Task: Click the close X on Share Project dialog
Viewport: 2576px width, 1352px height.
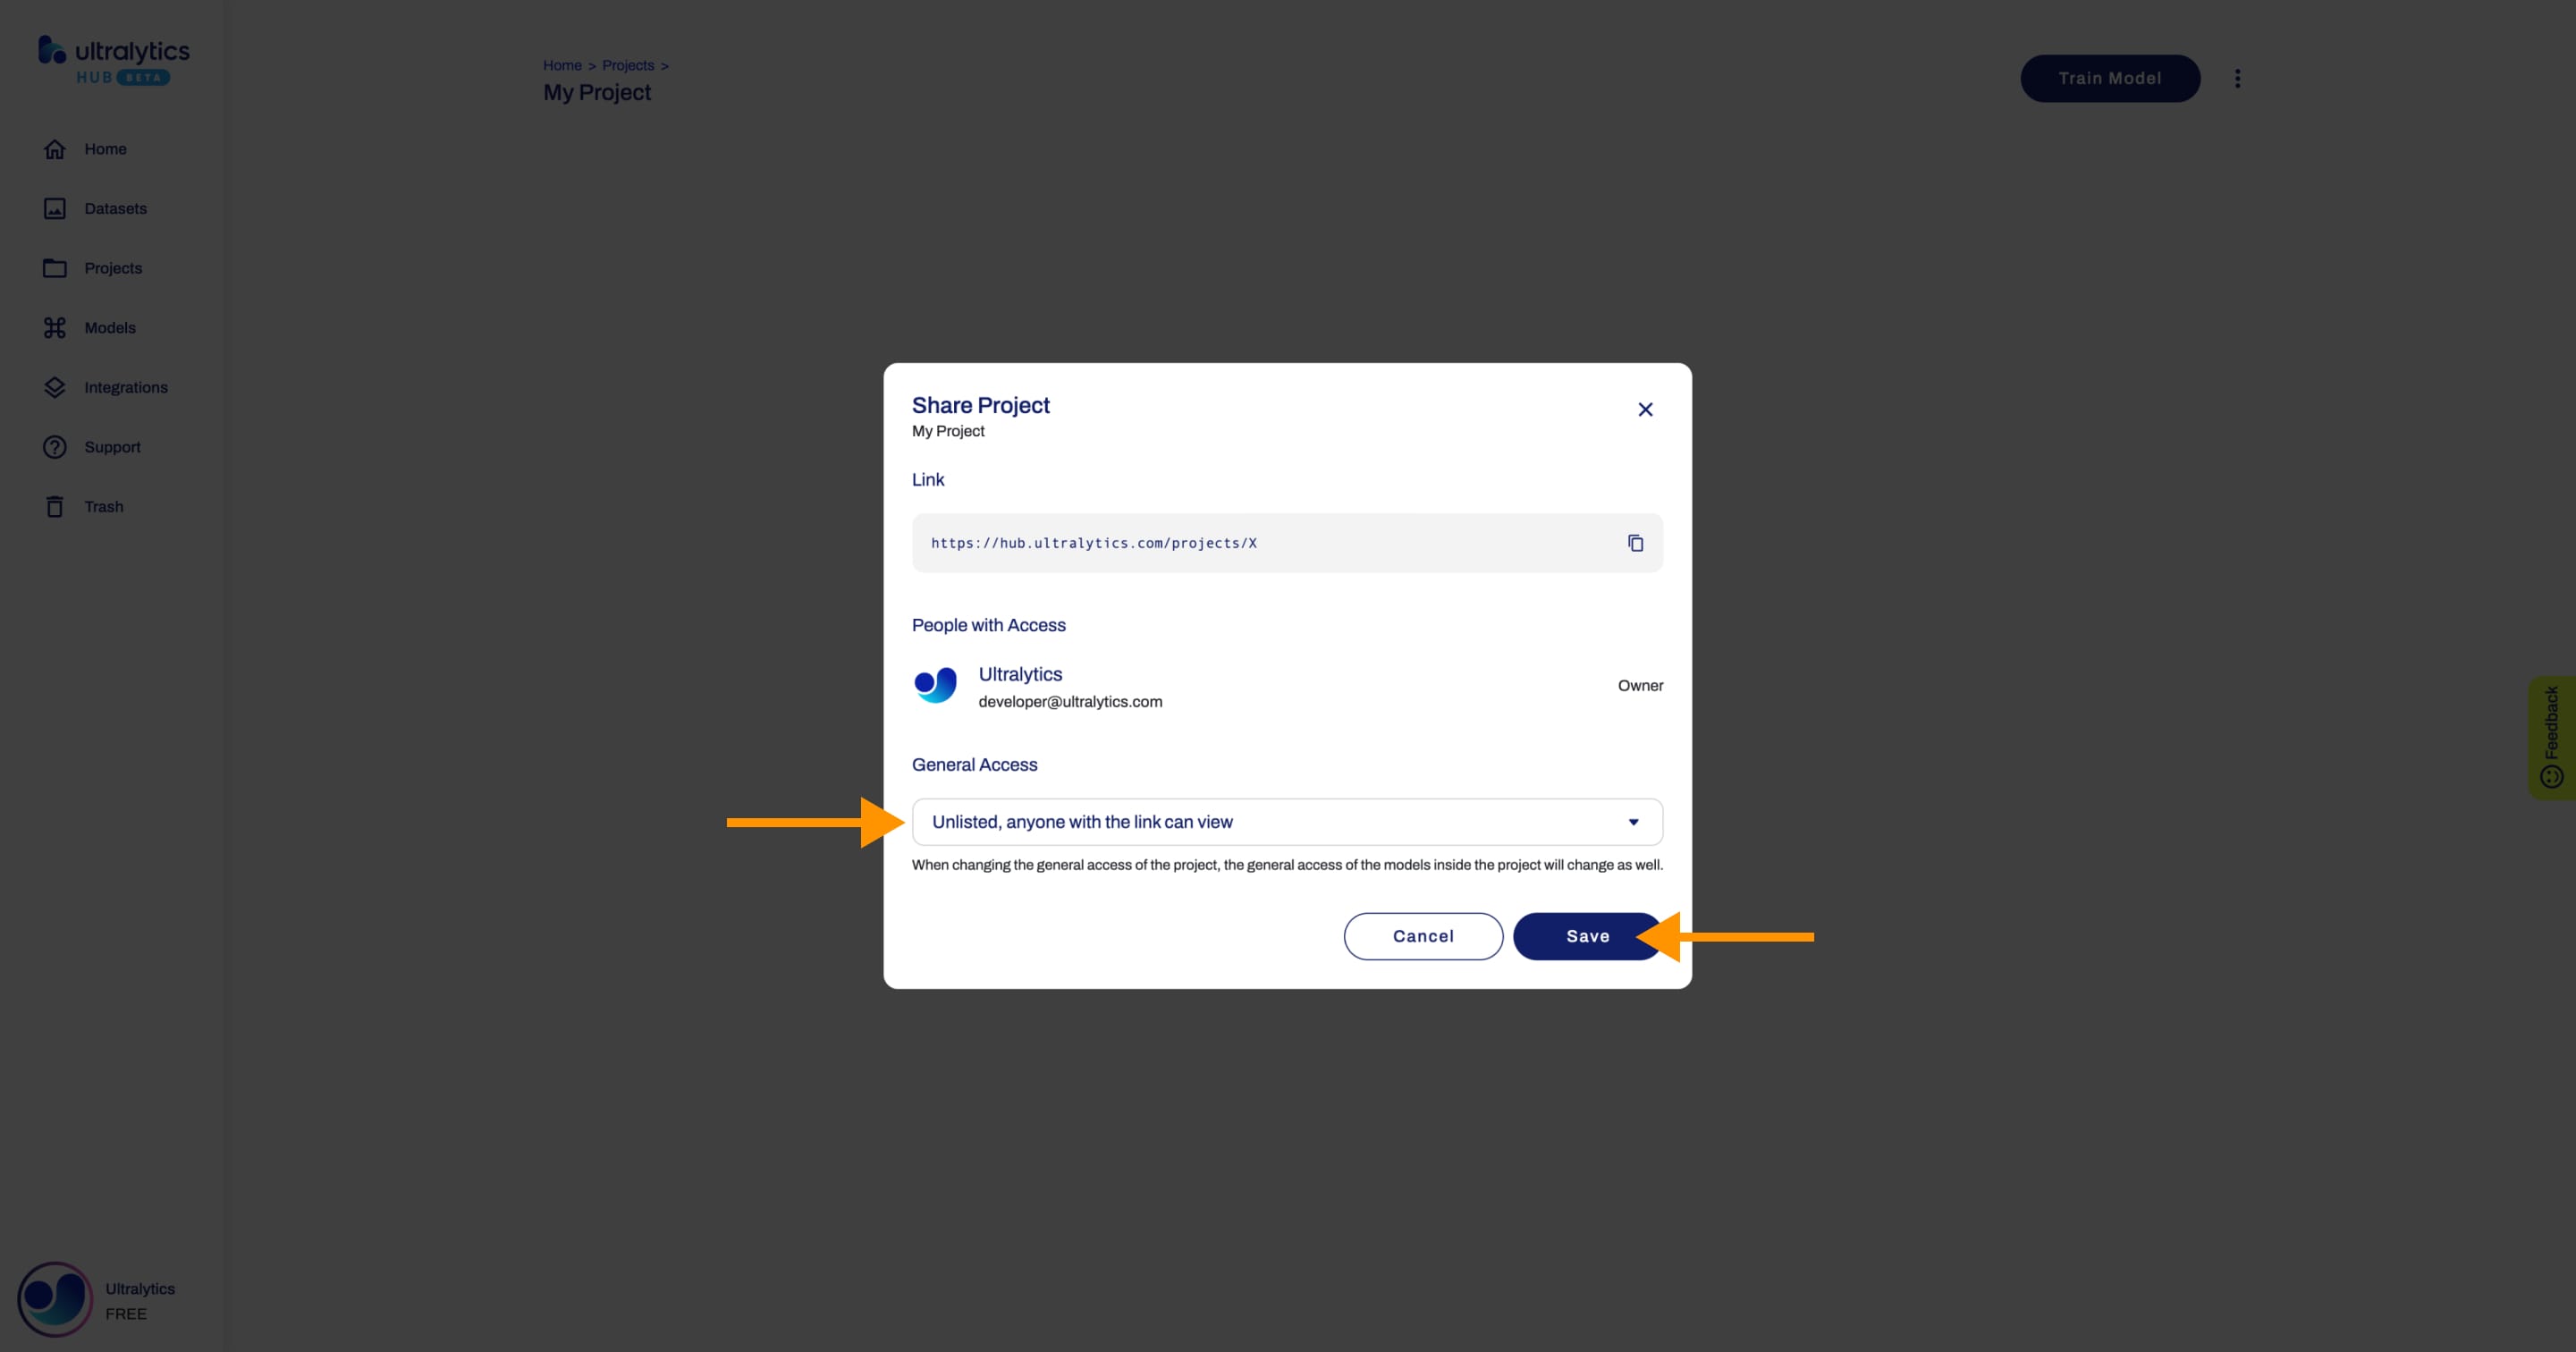Action: [1646, 409]
